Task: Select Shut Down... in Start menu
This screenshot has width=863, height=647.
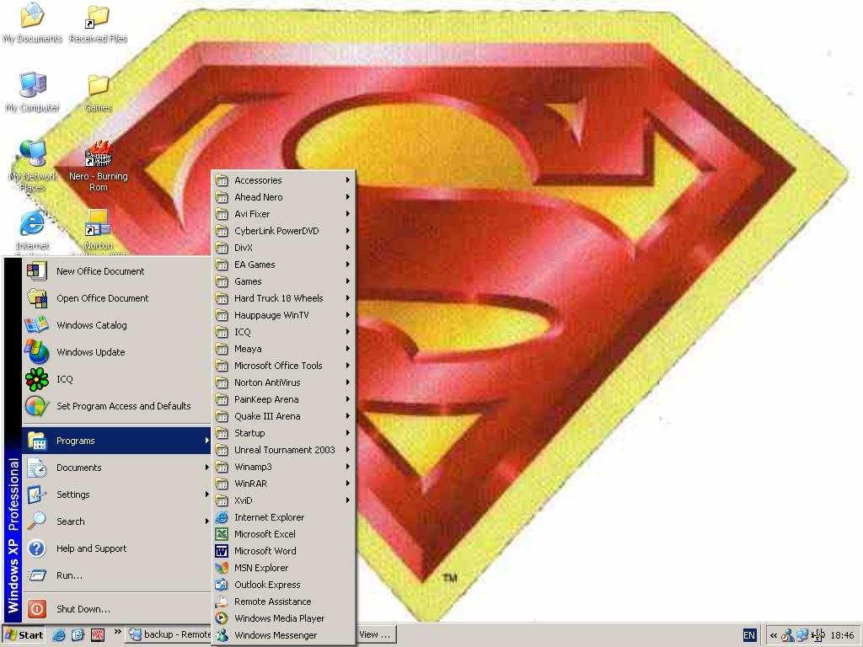Action: coord(116,609)
